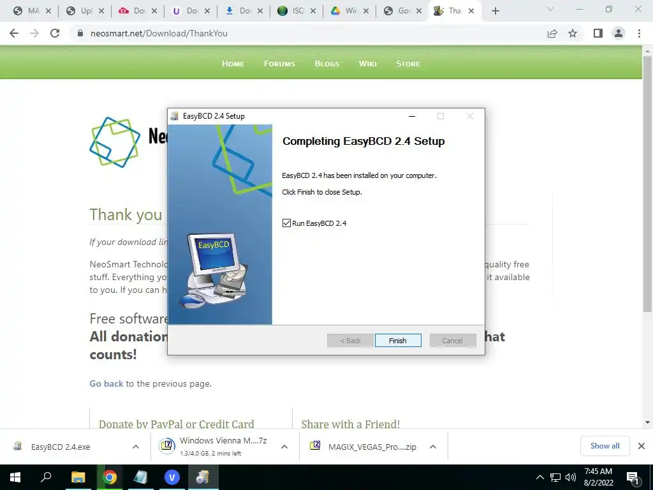Close the downloads bar
Screen dimensions: 653x490
tap(642, 446)
